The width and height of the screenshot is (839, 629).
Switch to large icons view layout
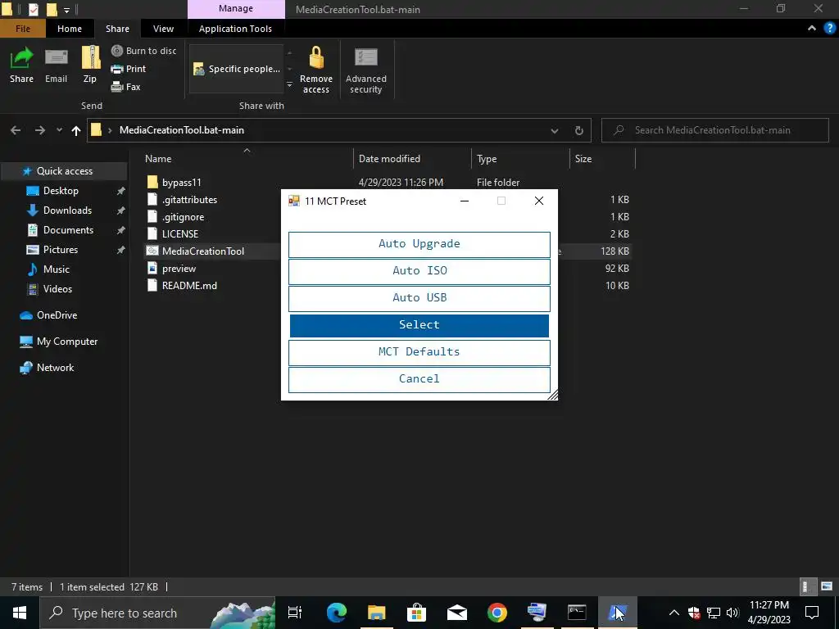[x=827, y=586]
